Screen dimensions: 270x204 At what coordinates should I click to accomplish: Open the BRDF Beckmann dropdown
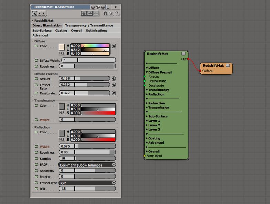pyautogui.click(x=87, y=165)
